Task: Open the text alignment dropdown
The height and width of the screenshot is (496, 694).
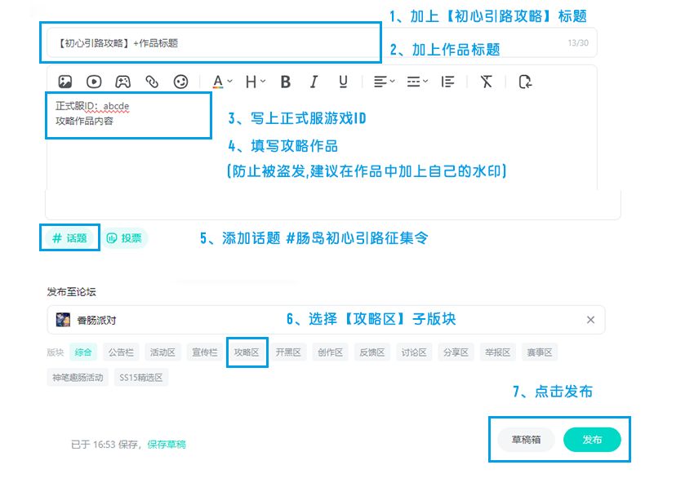Action: pos(384,82)
